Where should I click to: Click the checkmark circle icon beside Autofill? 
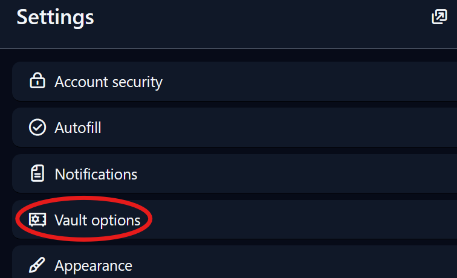(37, 128)
